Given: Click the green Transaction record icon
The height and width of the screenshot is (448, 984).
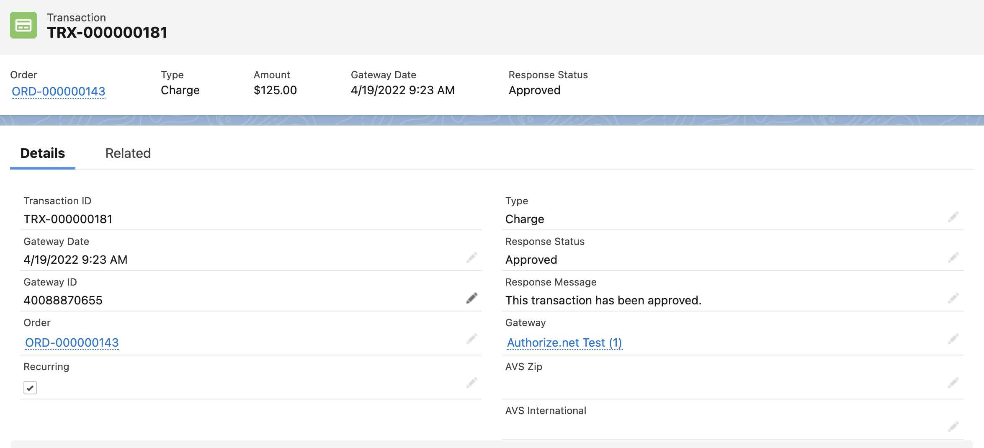Looking at the screenshot, I should click(23, 25).
